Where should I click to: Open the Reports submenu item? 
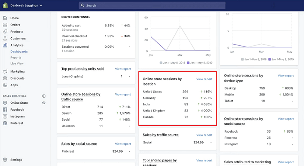(16, 58)
